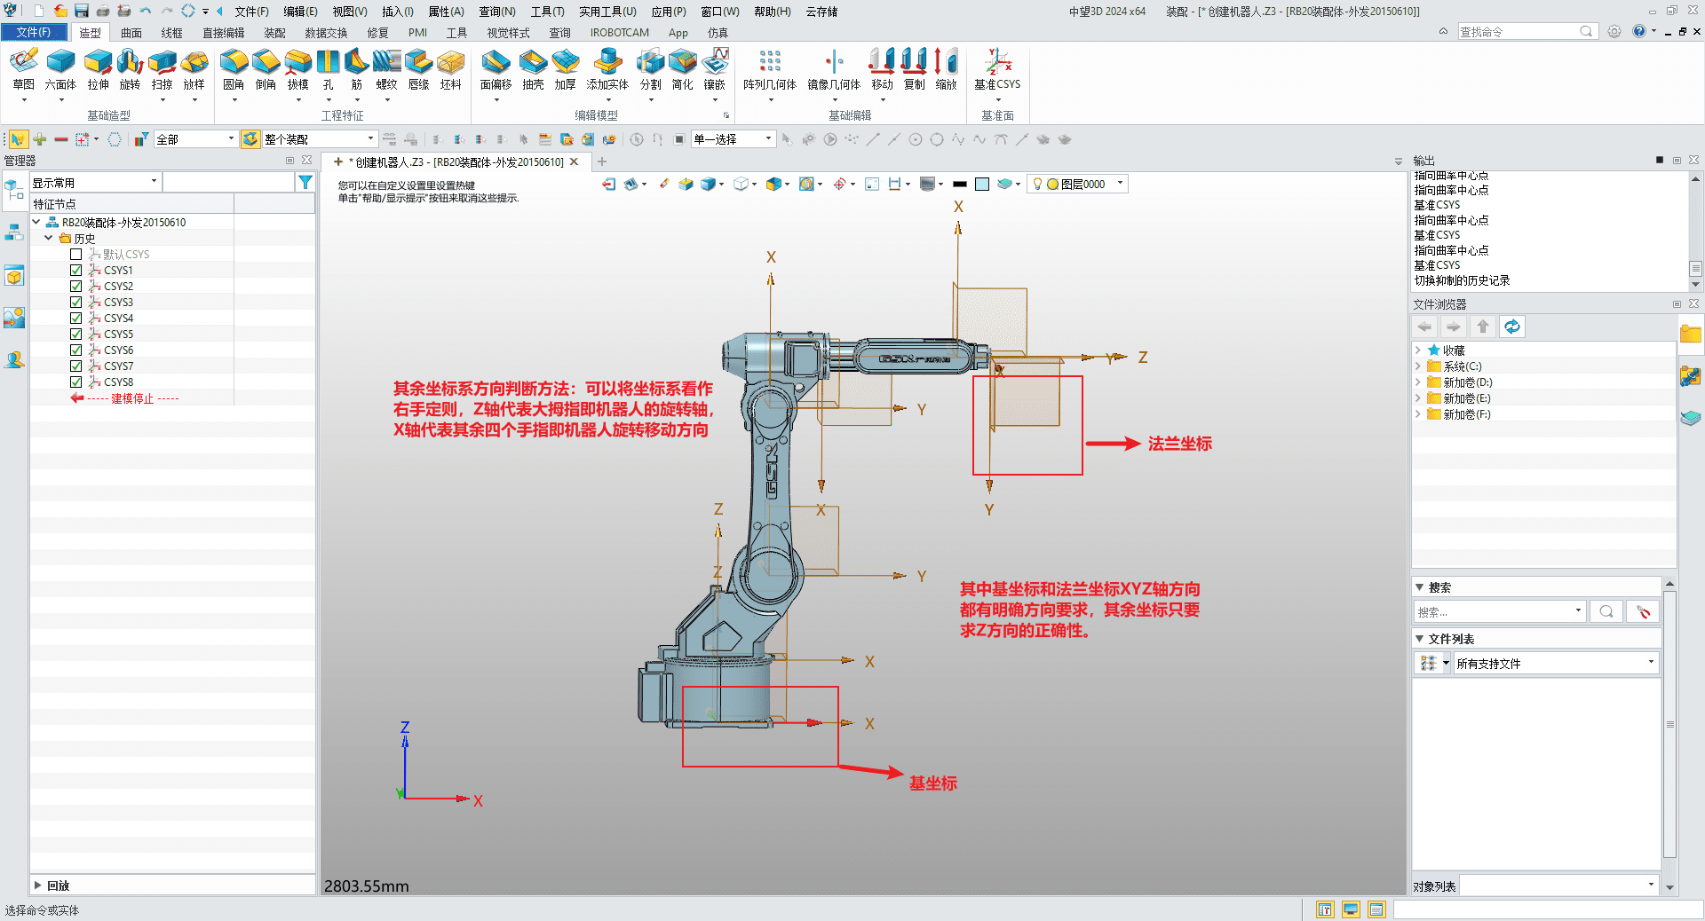Collapse the RB20装配体 root node

36,222
